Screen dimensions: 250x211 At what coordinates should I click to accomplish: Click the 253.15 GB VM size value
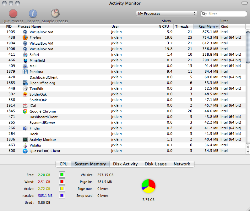point(106,175)
